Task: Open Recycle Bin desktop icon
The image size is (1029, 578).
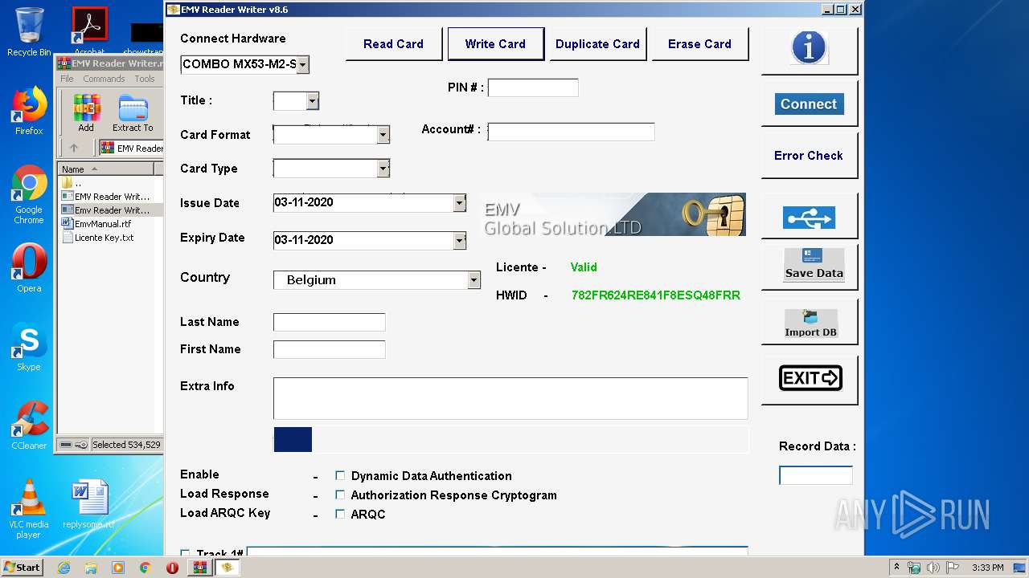Action: [x=29, y=32]
